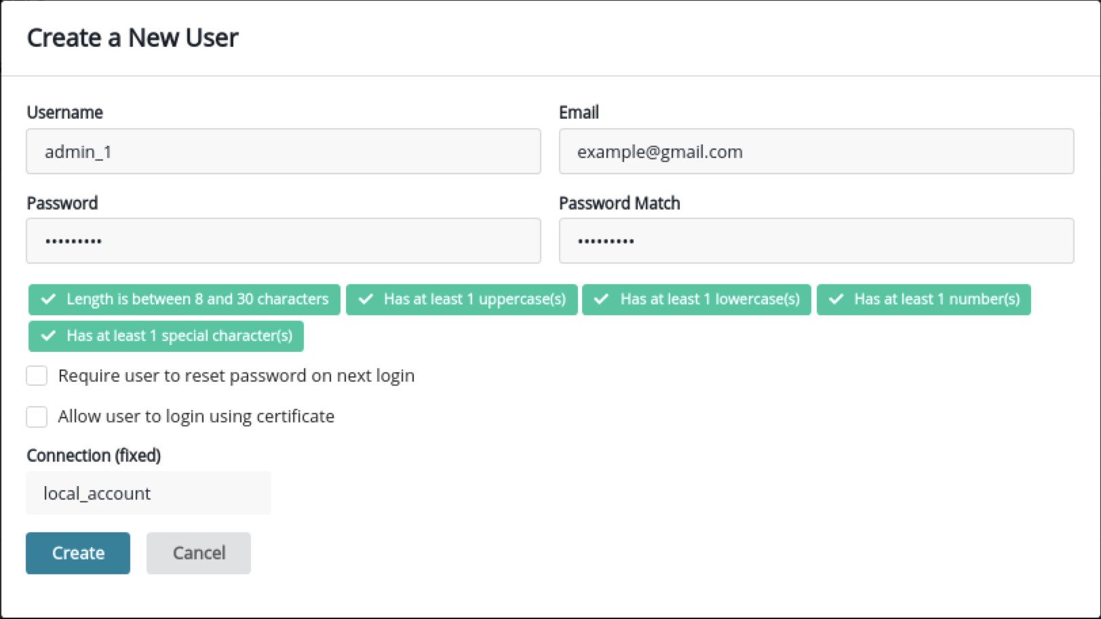Image resolution: width=1101 pixels, height=619 pixels.
Task: Click the "Connection (fixed)" label
Action: pyautogui.click(x=94, y=456)
